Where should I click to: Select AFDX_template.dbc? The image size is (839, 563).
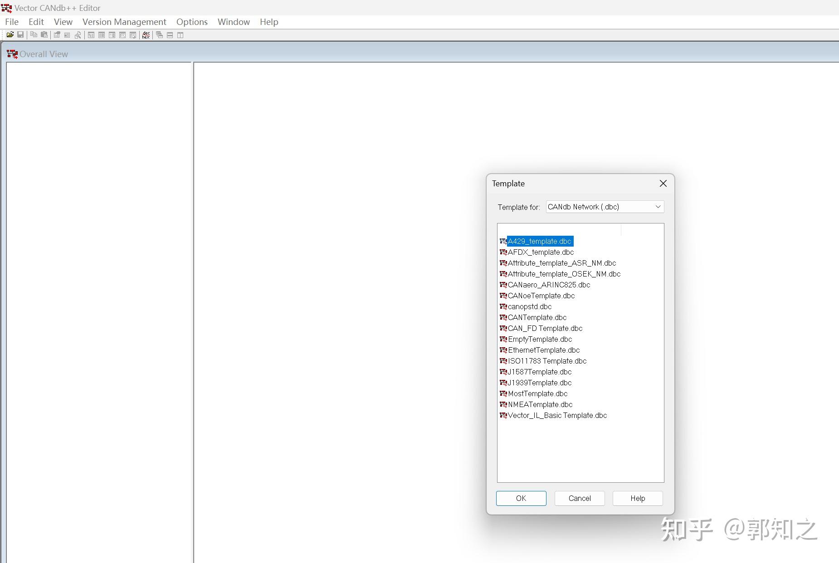tap(541, 252)
